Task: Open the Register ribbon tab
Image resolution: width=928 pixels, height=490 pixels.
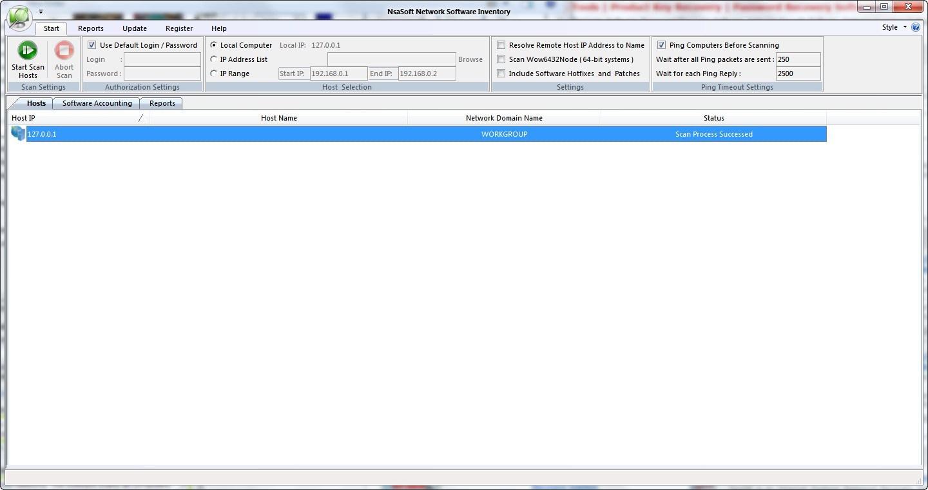Action: (179, 28)
